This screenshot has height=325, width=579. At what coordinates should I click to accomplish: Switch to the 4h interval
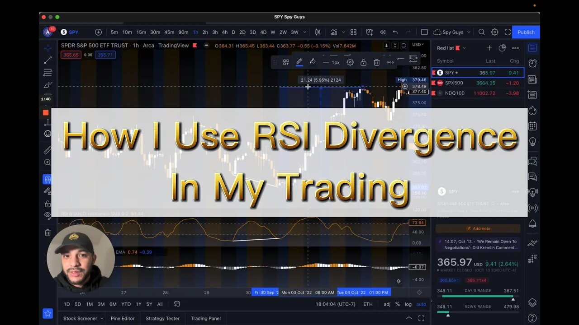[225, 32]
